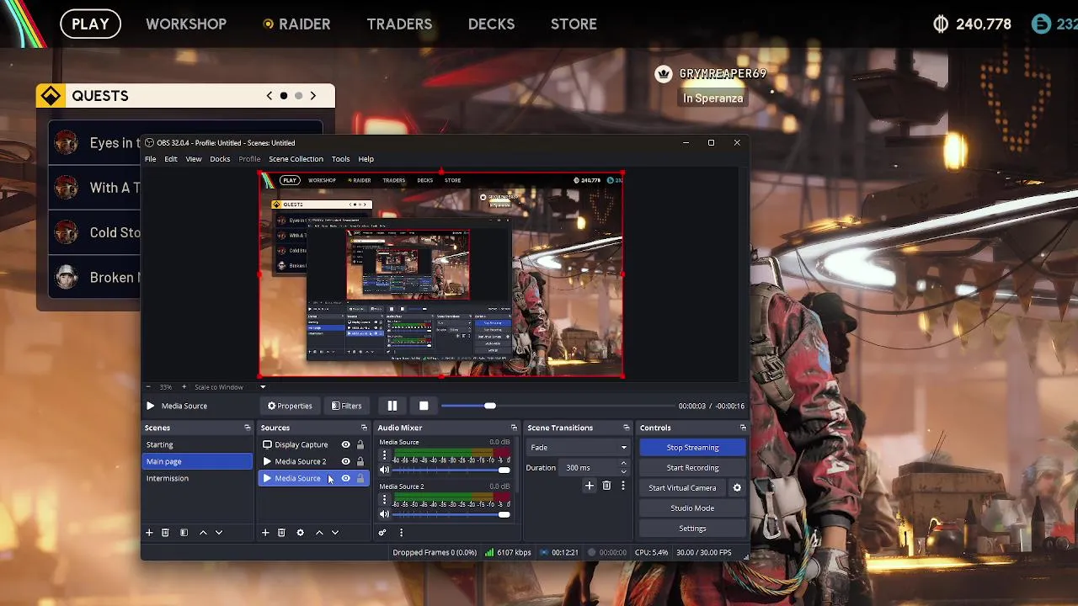
Task: Undock the Controls panel
Action: [x=743, y=428]
